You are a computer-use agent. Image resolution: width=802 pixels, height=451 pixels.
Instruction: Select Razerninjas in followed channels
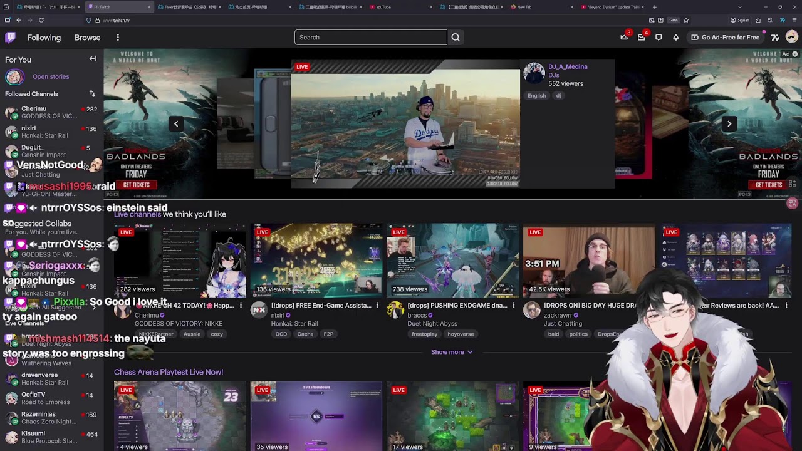pos(51,418)
